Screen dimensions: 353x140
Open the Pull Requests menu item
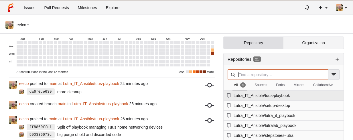click(56, 8)
